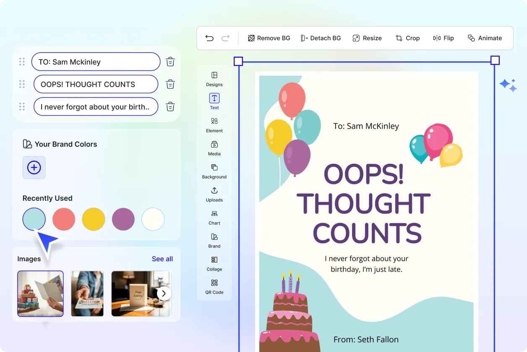The image size is (527, 352).
Task: Click Detach BG in the toolbar
Action: tap(321, 38)
